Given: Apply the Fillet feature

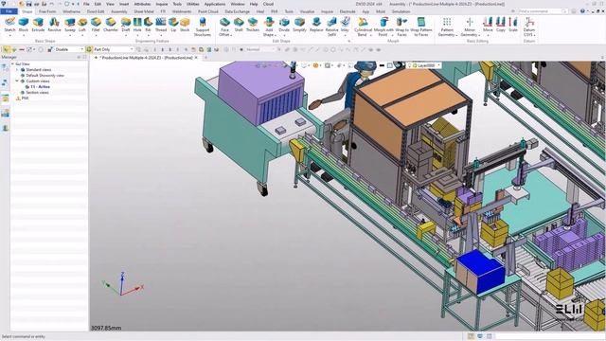Looking at the screenshot, I should coord(96,25).
